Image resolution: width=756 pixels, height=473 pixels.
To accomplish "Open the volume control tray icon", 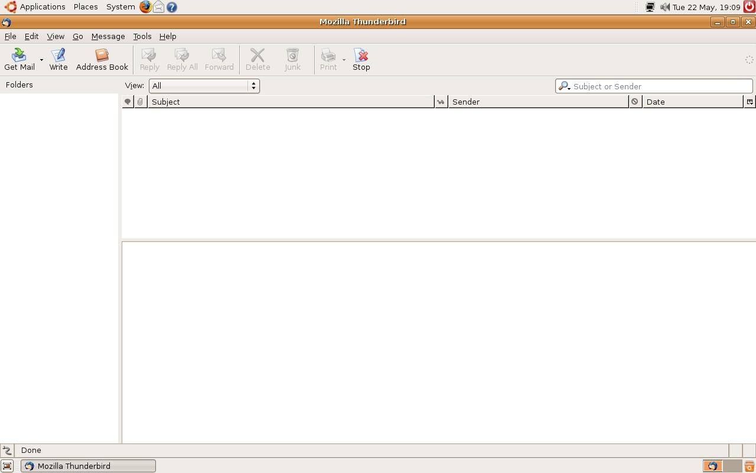I will tap(664, 7).
